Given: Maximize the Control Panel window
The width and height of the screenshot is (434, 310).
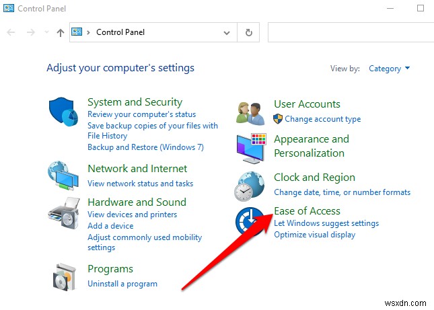Looking at the screenshot, I should pyautogui.click(x=421, y=8).
